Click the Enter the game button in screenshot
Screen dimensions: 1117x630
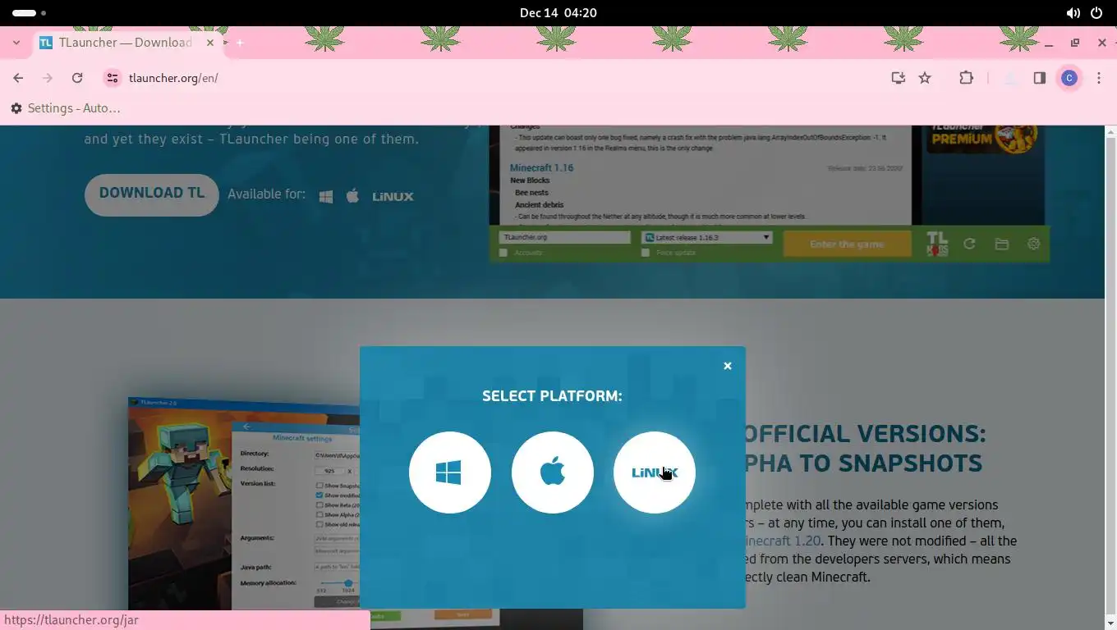847,244
